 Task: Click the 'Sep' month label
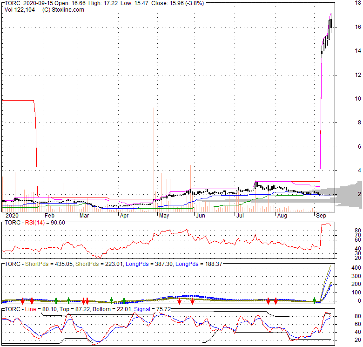(x=321, y=216)
